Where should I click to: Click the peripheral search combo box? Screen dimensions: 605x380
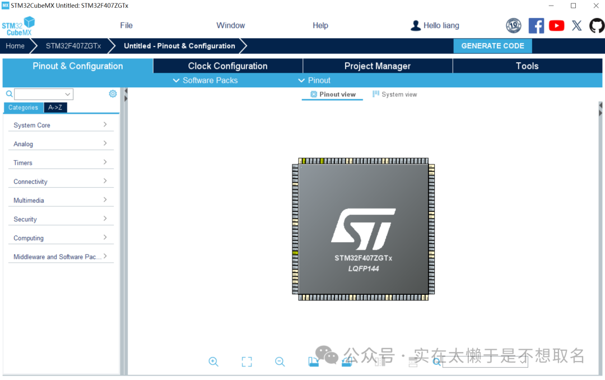click(44, 94)
